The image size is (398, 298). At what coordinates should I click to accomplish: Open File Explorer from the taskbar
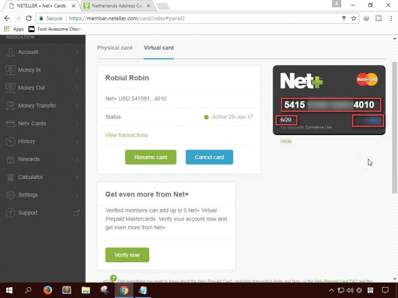(x=86, y=290)
